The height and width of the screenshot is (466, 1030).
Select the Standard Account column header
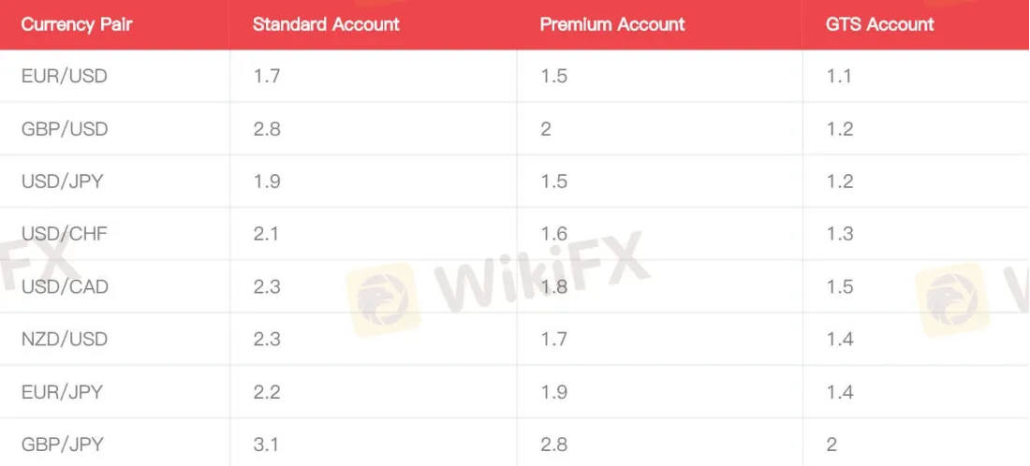tap(326, 25)
